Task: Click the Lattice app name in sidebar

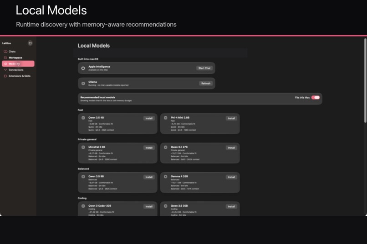Action: (6, 43)
